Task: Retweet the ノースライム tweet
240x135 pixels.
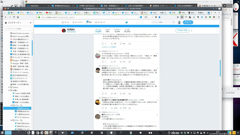Action: pos(112,61)
